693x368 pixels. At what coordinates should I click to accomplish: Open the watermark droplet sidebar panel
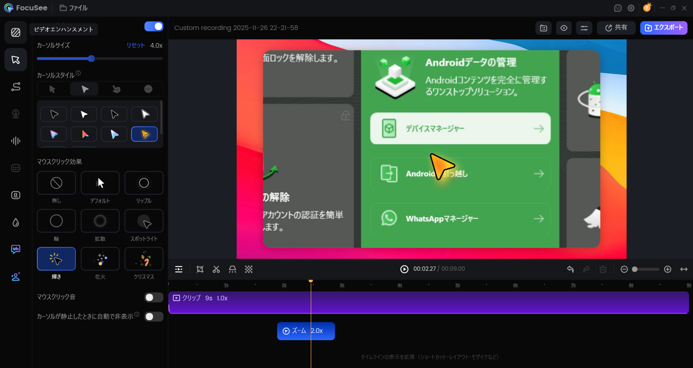pos(16,222)
